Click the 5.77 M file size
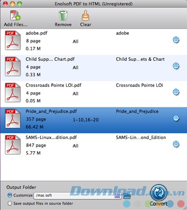The width and height of the screenshot is (187, 210). tap(33, 153)
